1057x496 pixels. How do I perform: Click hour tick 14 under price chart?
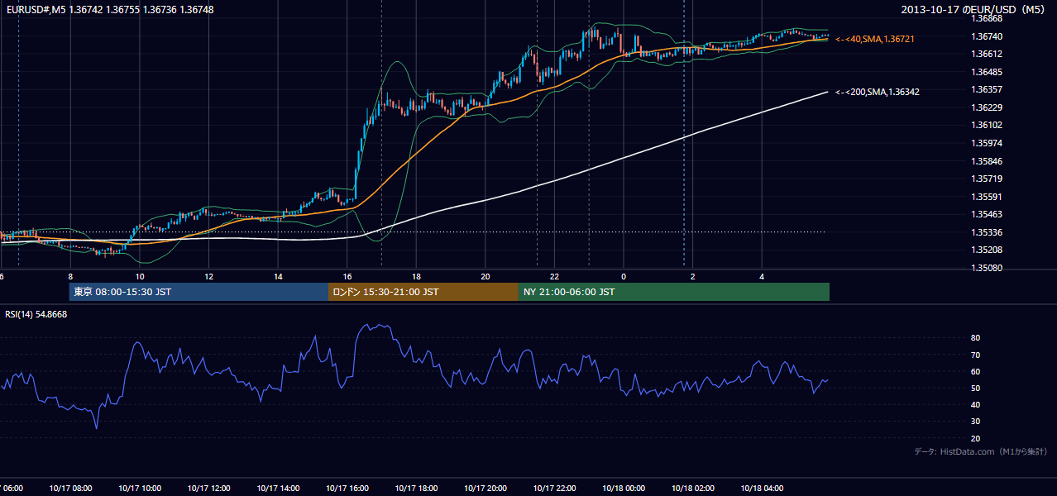[x=278, y=276]
